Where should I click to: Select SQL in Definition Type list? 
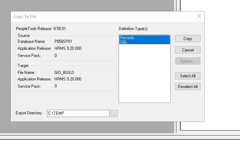tap(123, 42)
